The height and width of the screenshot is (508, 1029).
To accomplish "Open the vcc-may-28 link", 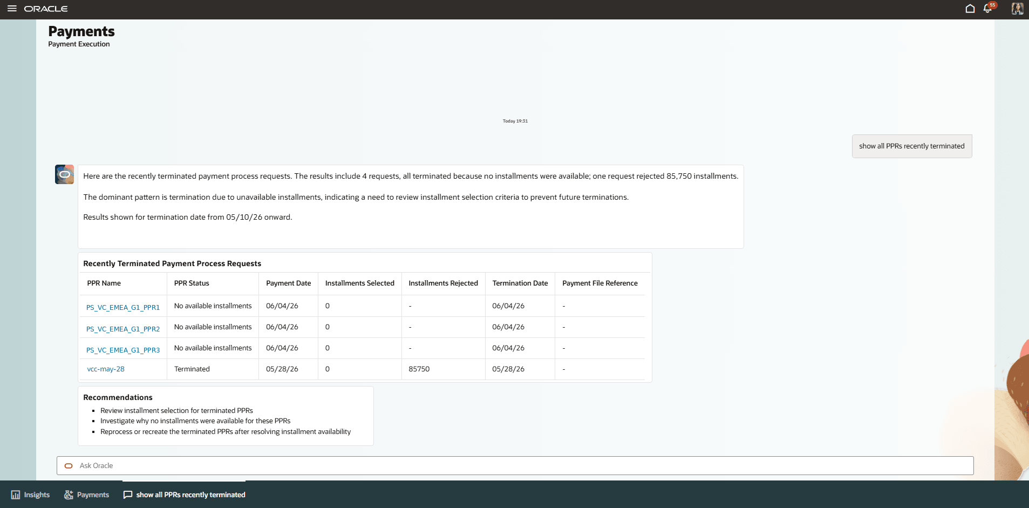I will pyautogui.click(x=106, y=369).
